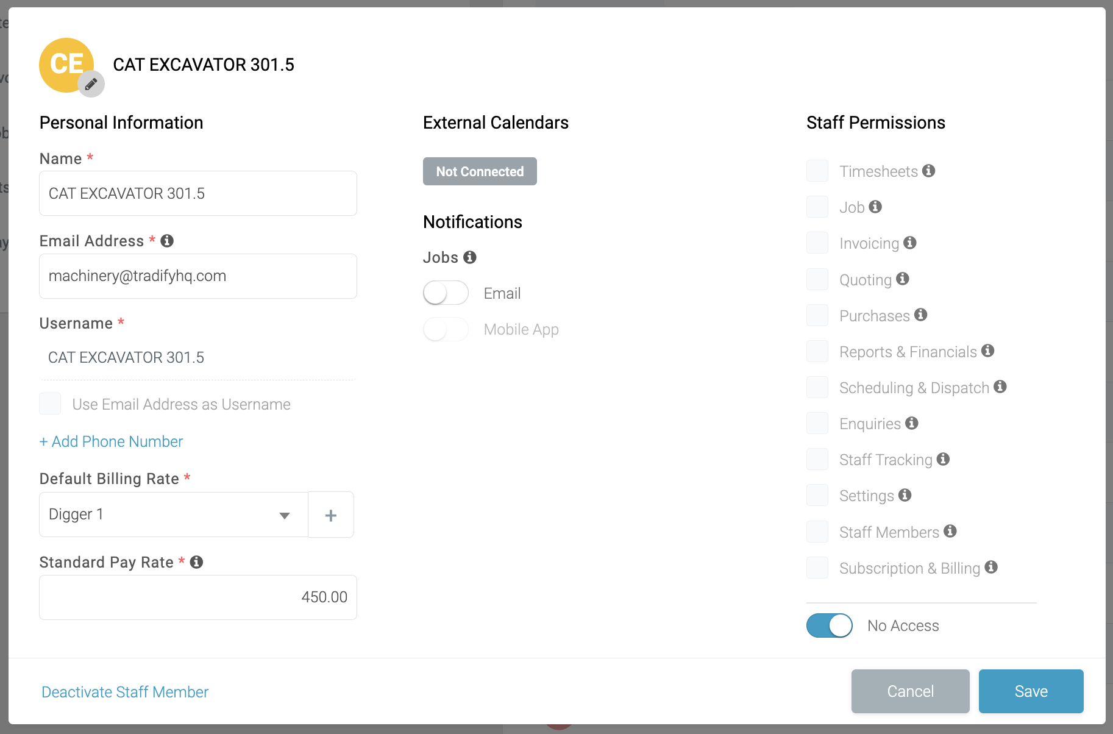1113x734 pixels.
Task: Show Purchases permission info icon
Action: pyautogui.click(x=920, y=315)
